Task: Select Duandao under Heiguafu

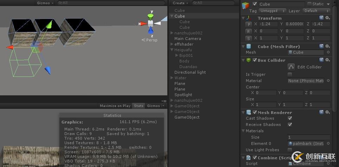Action: 188,66
